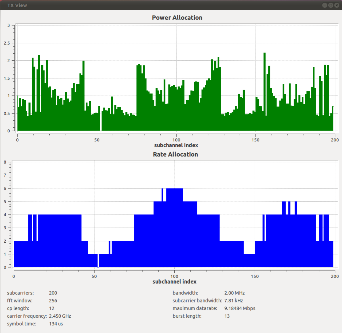Select the 7.81 kHz subcarrier bandwidth value

pyautogui.click(x=234, y=301)
